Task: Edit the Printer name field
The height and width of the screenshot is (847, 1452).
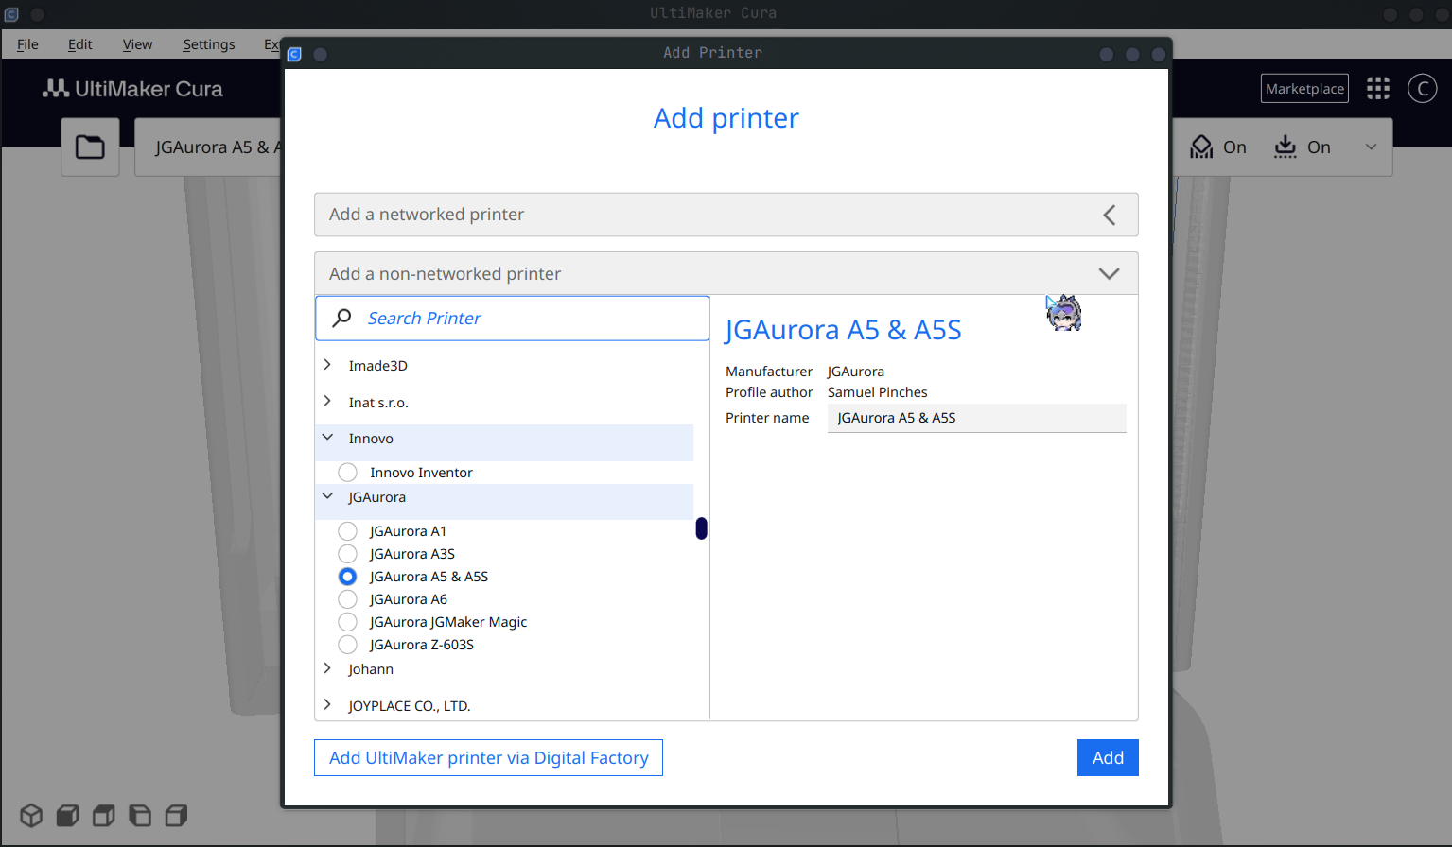Action: tap(976, 418)
